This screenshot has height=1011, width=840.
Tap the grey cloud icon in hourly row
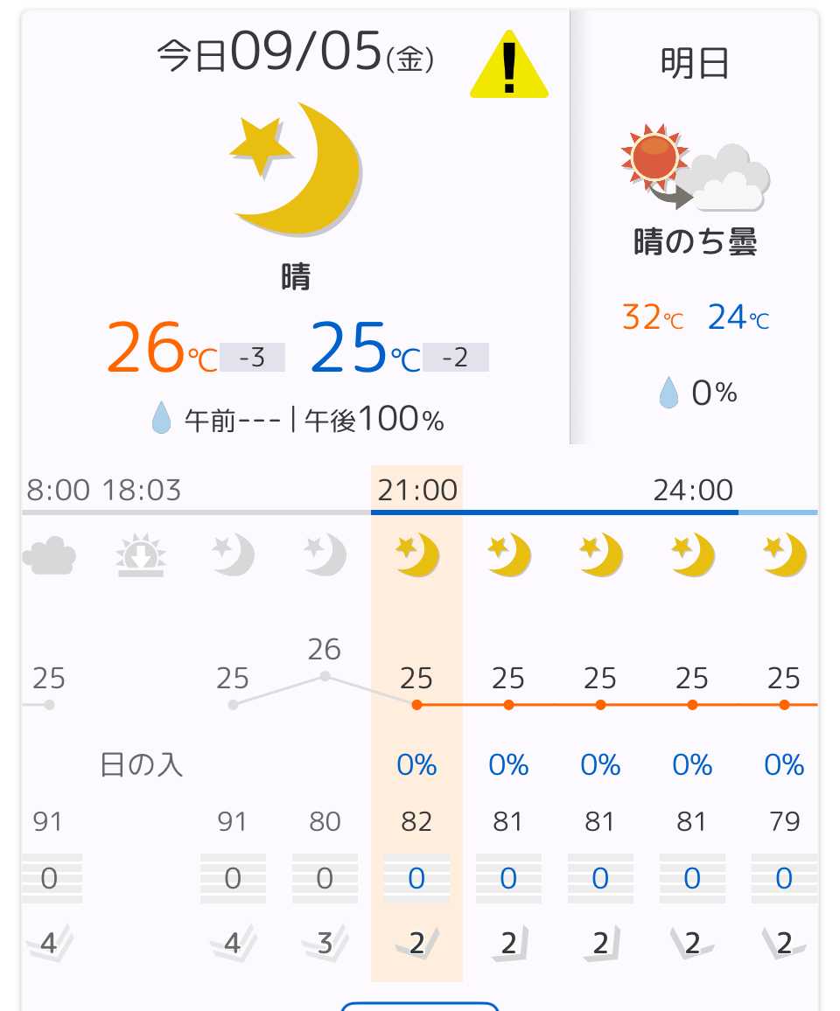49,556
